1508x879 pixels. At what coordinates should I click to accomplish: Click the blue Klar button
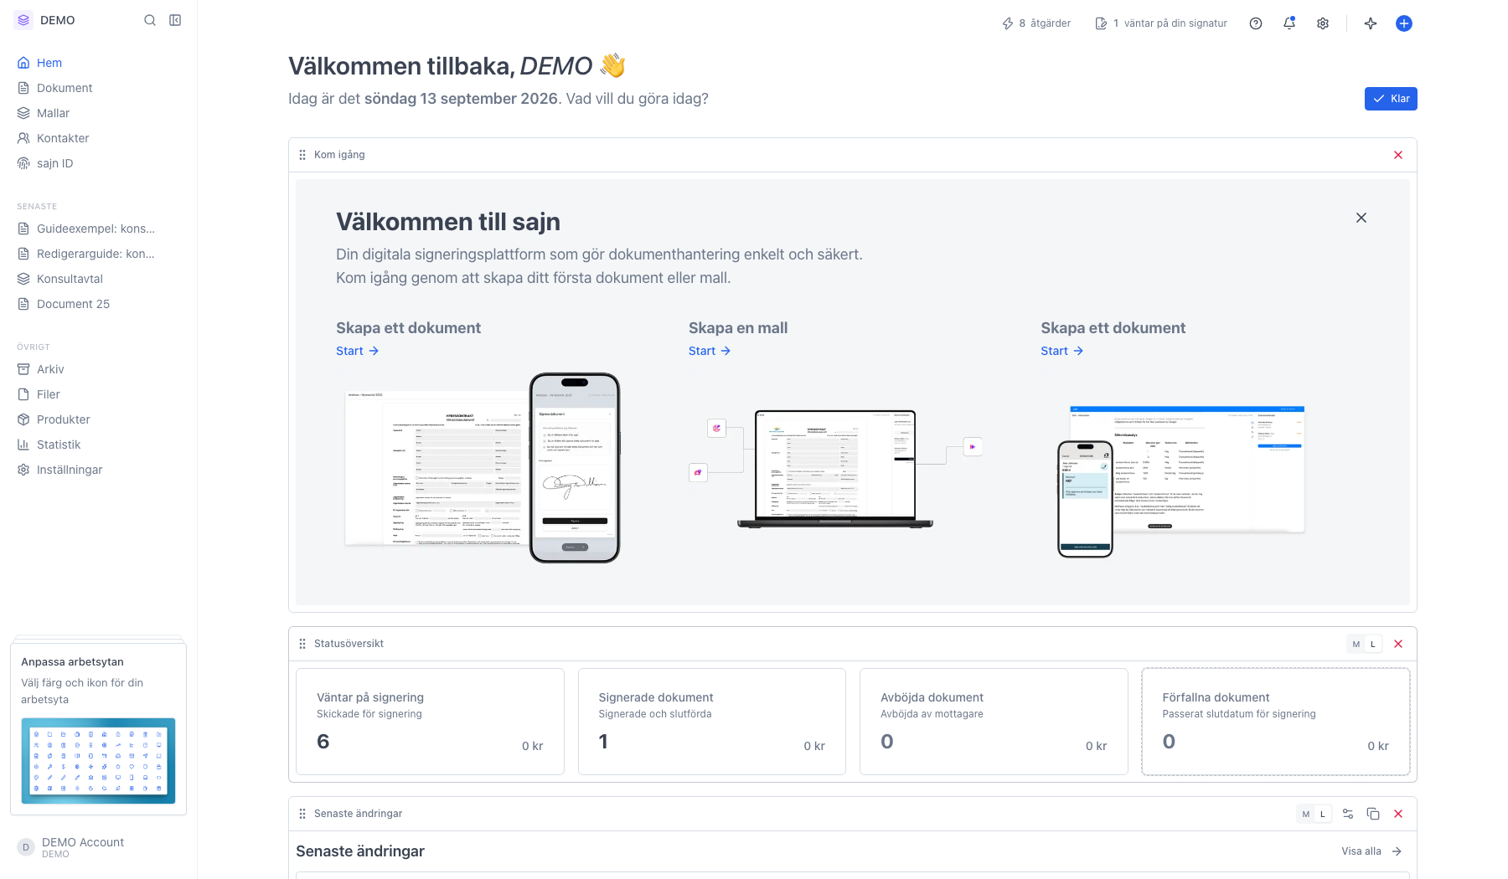pyautogui.click(x=1391, y=99)
